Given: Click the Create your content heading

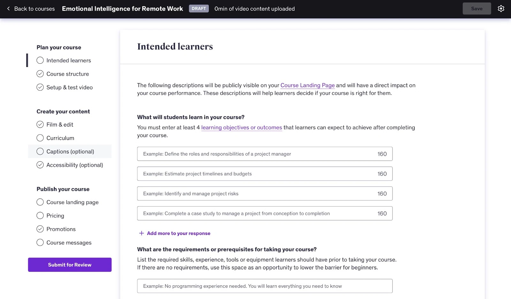Looking at the screenshot, I should [x=63, y=111].
